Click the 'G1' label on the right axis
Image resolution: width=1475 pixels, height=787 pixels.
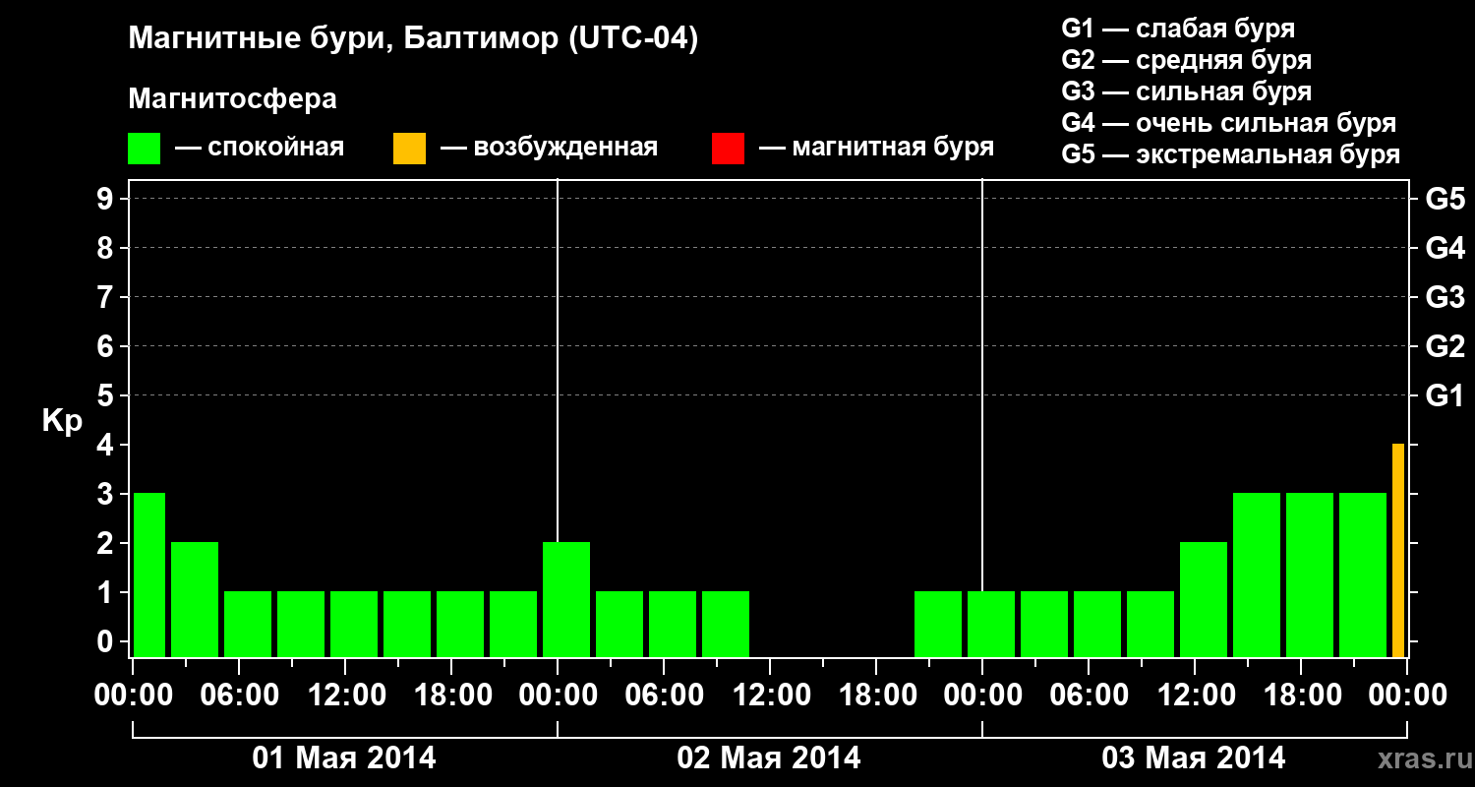[1445, 396]
